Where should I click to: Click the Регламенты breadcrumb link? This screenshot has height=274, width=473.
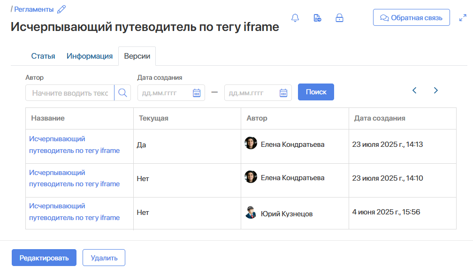pyautogui.click(x=34, y=9)
